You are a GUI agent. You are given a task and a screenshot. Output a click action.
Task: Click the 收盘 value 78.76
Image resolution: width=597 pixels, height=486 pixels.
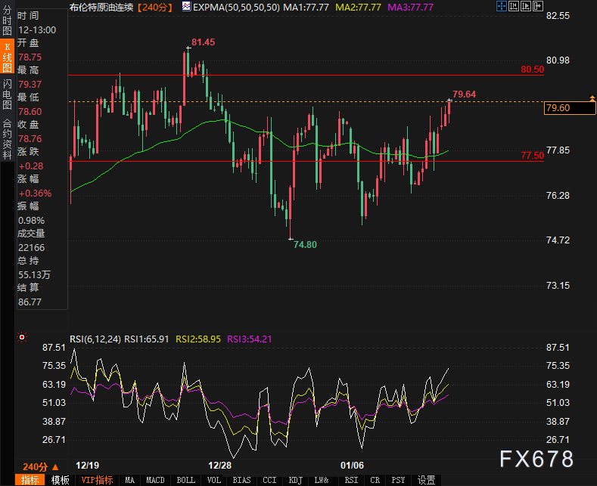click(30, 139)
